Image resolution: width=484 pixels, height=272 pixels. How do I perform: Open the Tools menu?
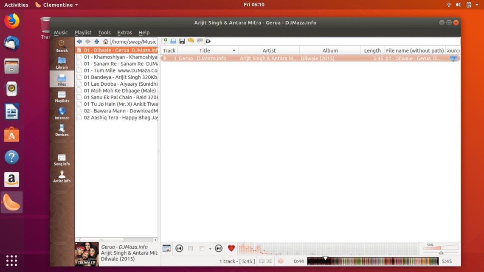pos(104,32)
